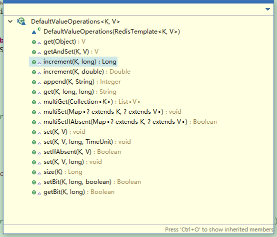Select set(K, V) : void method
This screenshot has height=237, width=277.
(64, 132)
